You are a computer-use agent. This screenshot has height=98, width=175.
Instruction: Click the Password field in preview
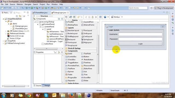[140, 39]
